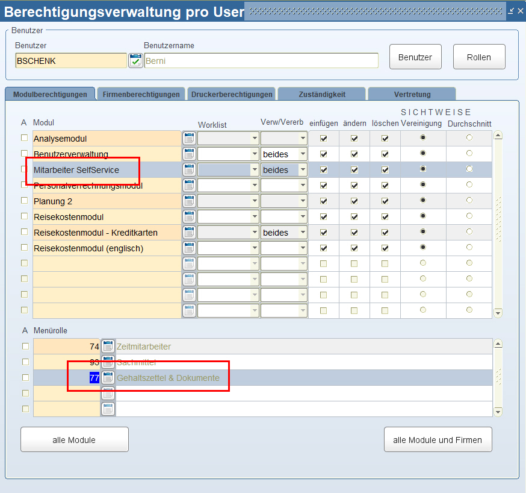Open list icon for Reisekostenmodul (englisch)
Image resolution: width=526 pixels, height=493 pixels.
189,248
